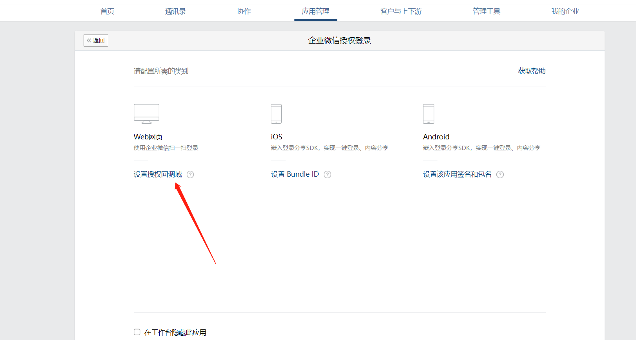
Task: Go to 首页 tab
Action: click(107, 11)
